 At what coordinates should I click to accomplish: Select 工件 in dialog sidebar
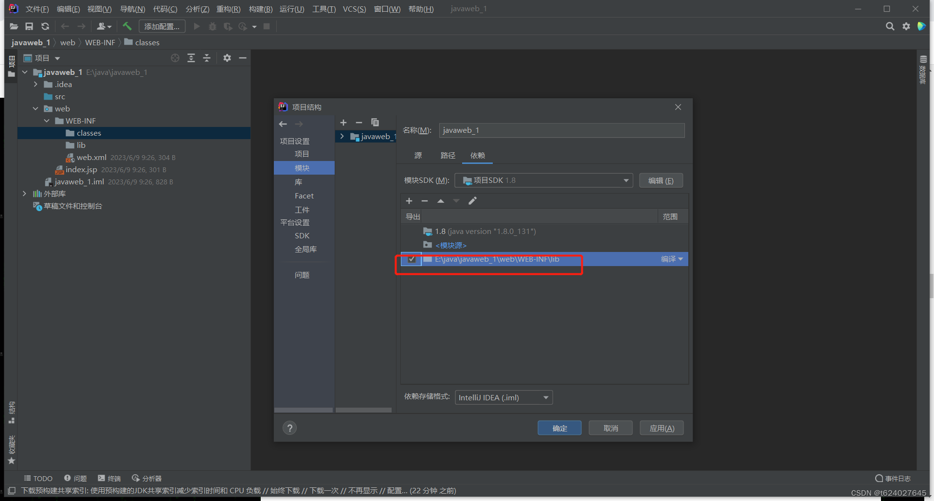(302, 210)
